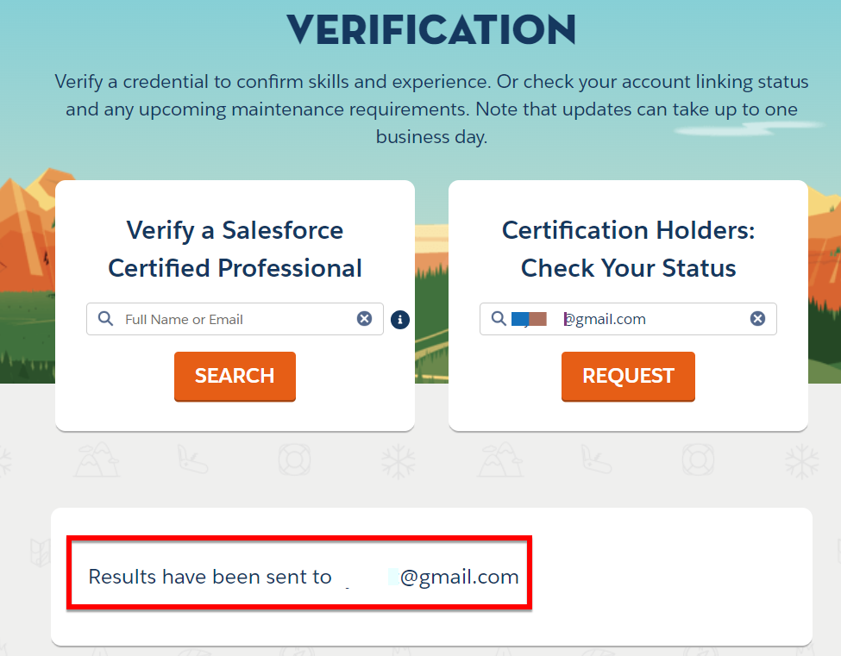Image resolution: width=841 pixels, height=656 pixels.
Task: Open the info tooltip beside name search
Action: point(400,320)
